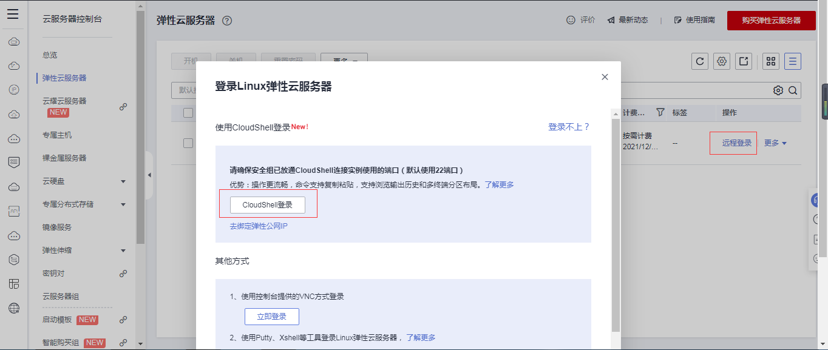Click the CloudShell登录 button

(x=268, y=205)
